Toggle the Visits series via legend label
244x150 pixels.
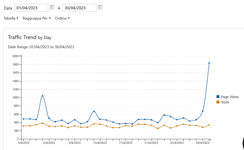pyautogui.click(x=225, y=102)
